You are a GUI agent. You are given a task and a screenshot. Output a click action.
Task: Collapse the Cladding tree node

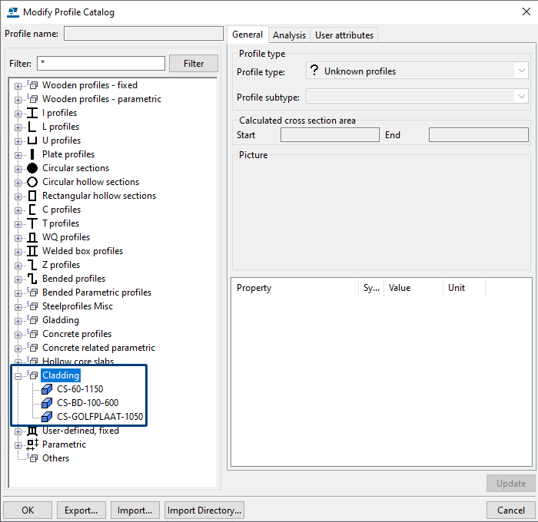pyautogui.click(x=18, y=375)
